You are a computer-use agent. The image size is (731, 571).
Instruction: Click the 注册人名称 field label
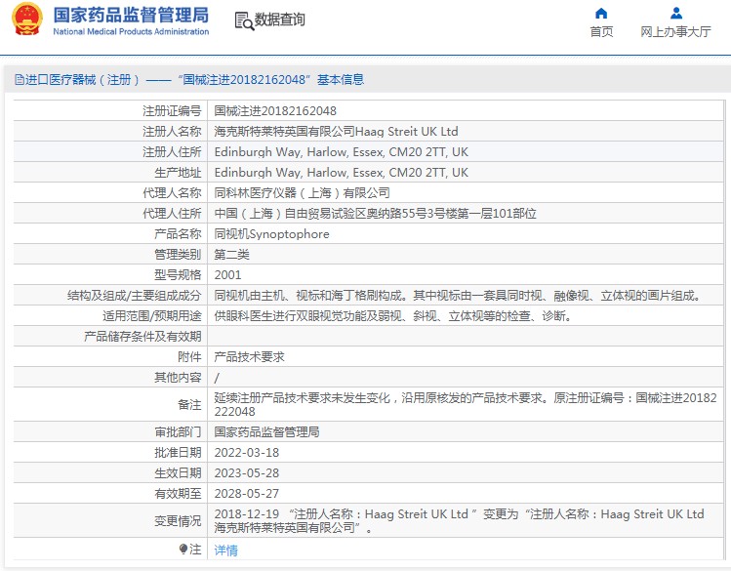(172, 132)
